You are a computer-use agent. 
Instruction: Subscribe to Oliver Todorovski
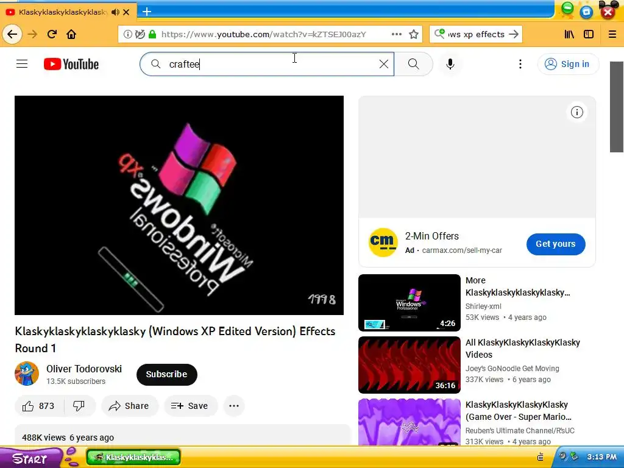[166, 374]
